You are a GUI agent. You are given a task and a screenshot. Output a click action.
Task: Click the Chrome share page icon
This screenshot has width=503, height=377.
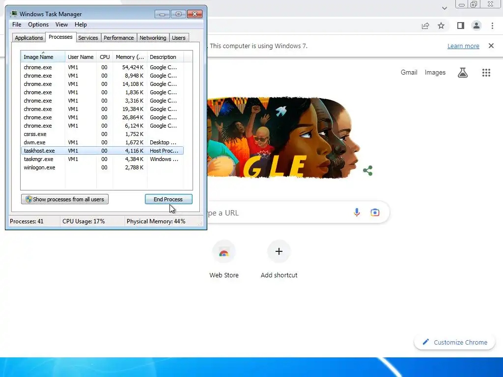point(425,26)
